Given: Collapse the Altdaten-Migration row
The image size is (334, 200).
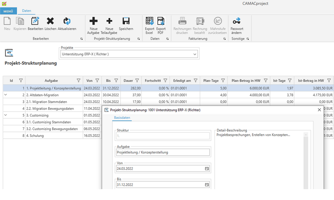Looking at the screenshot, I should pyautogui.click(x=5, y=95).
